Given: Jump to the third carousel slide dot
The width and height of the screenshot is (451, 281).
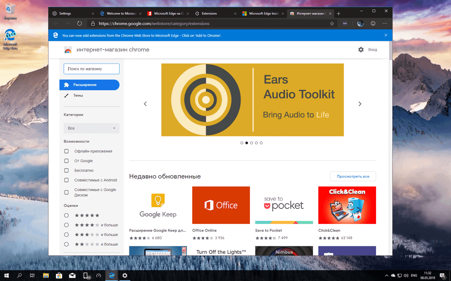Looking at the screenshot, I should pyautogui.click(x=251, y=143).
